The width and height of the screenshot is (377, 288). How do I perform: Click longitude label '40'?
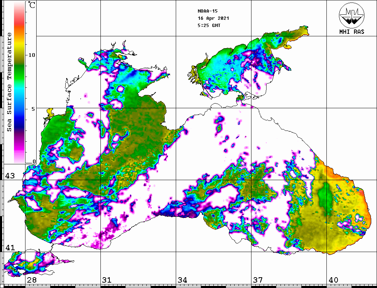pos(333,280)
